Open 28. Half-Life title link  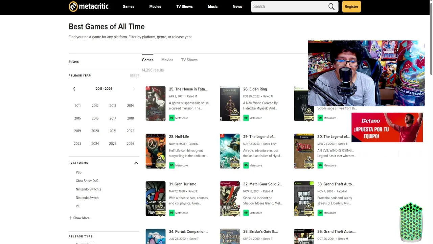coord(179,137)
